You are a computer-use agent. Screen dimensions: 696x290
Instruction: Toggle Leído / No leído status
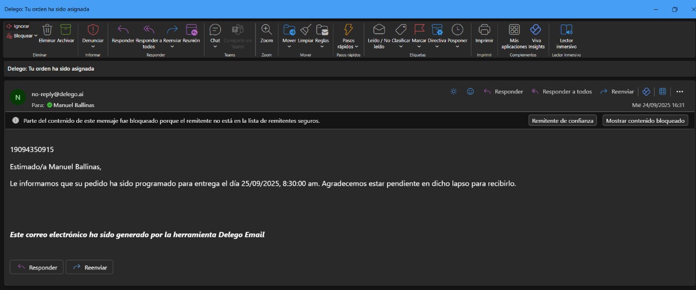pos(379,30)
